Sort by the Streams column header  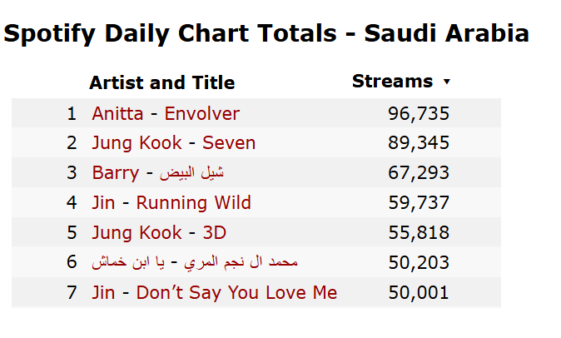[393, 82]
